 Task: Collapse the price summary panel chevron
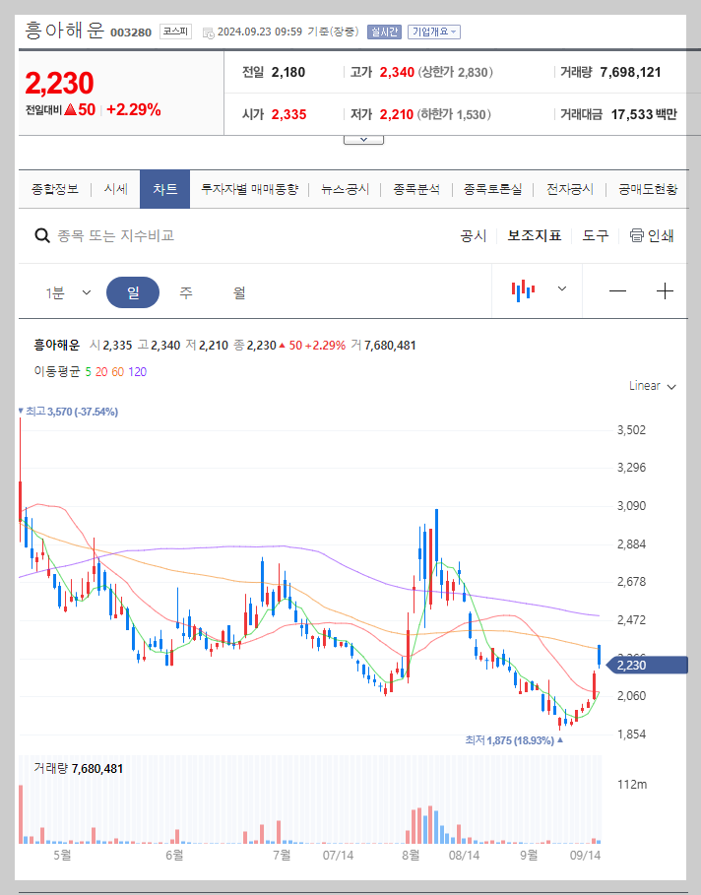[363, 138]
